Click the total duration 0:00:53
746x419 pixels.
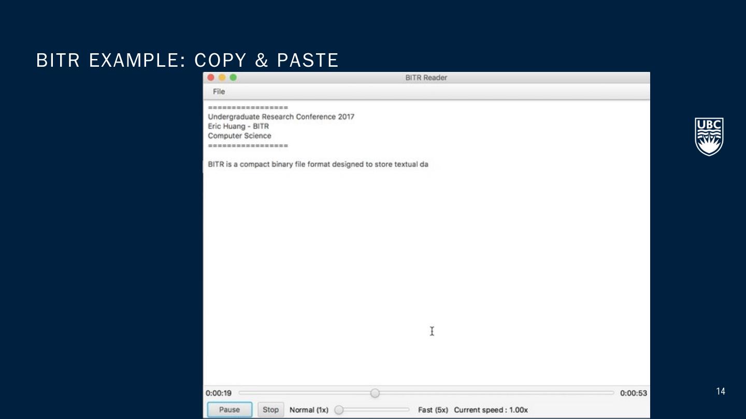[634, 393]
